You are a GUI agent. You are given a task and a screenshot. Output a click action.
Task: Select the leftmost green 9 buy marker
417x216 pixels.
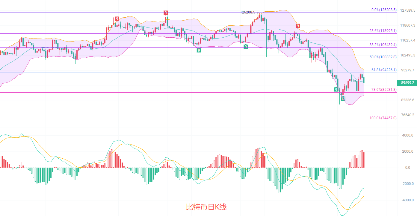(x=199, y=50)
